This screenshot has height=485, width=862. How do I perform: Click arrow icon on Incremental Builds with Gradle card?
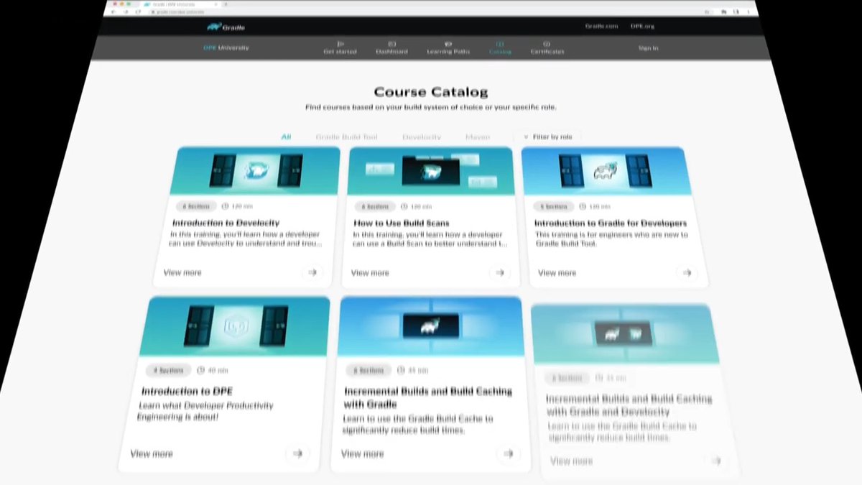pos(509,454)
